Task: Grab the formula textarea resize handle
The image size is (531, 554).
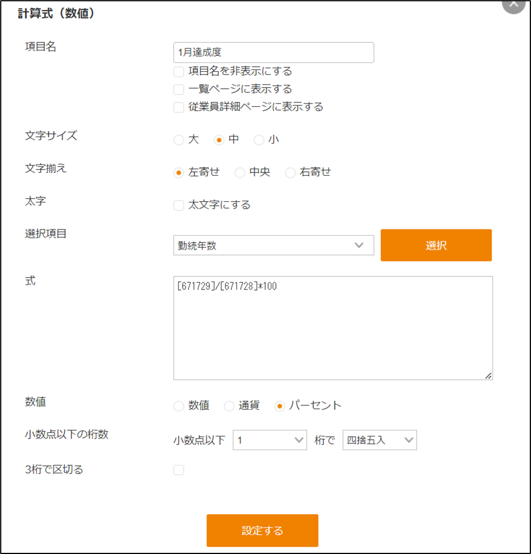Action: tap(488, 376)
